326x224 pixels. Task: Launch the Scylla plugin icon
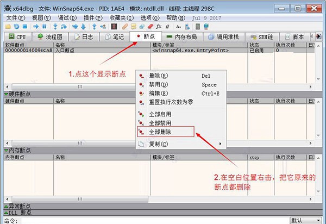coord(114,27)
